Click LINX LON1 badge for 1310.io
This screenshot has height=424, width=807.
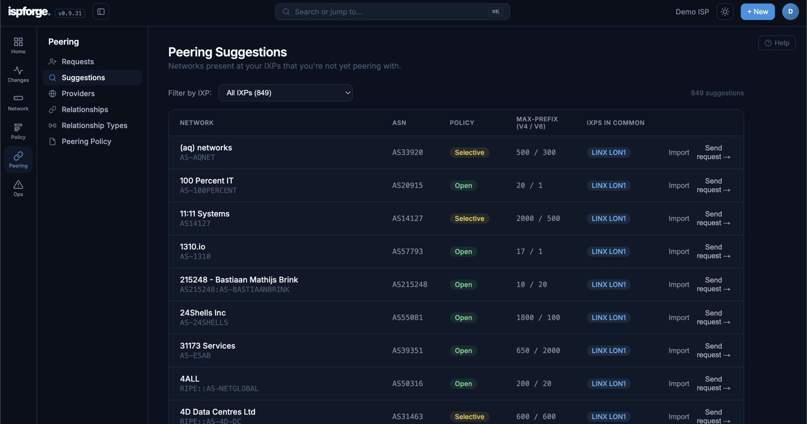click(609, 251)
